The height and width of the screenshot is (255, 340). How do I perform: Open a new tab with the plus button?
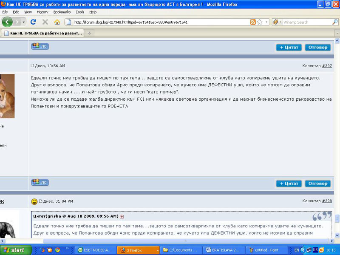(x=89, y=33)
